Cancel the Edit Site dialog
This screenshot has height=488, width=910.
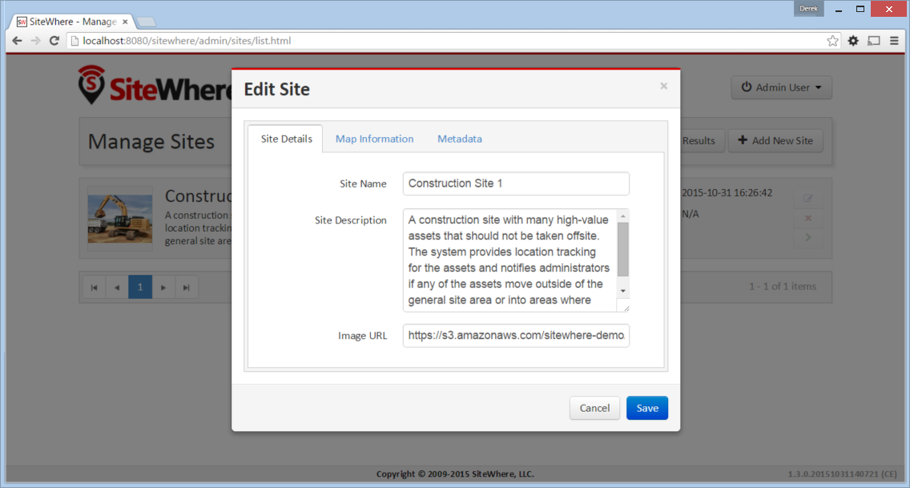coord(594,408)
